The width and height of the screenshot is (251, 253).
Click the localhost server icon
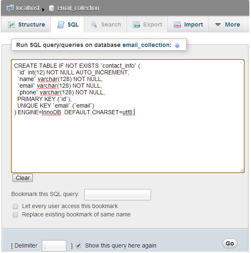[10, 8]
